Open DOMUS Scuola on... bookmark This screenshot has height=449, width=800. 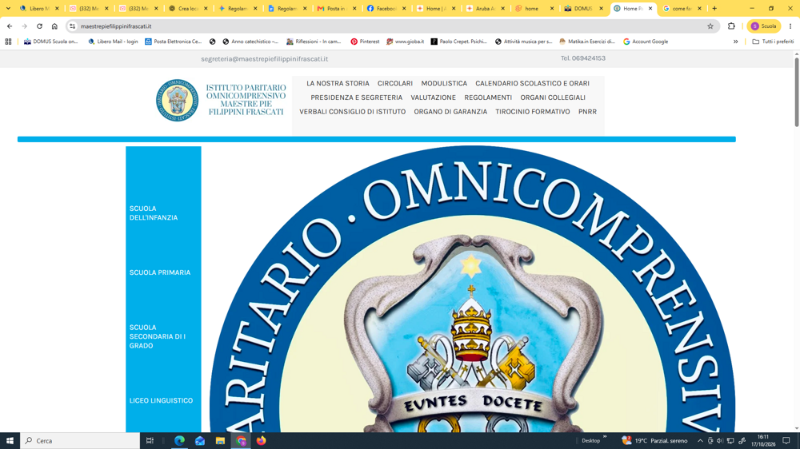(50, 42)
